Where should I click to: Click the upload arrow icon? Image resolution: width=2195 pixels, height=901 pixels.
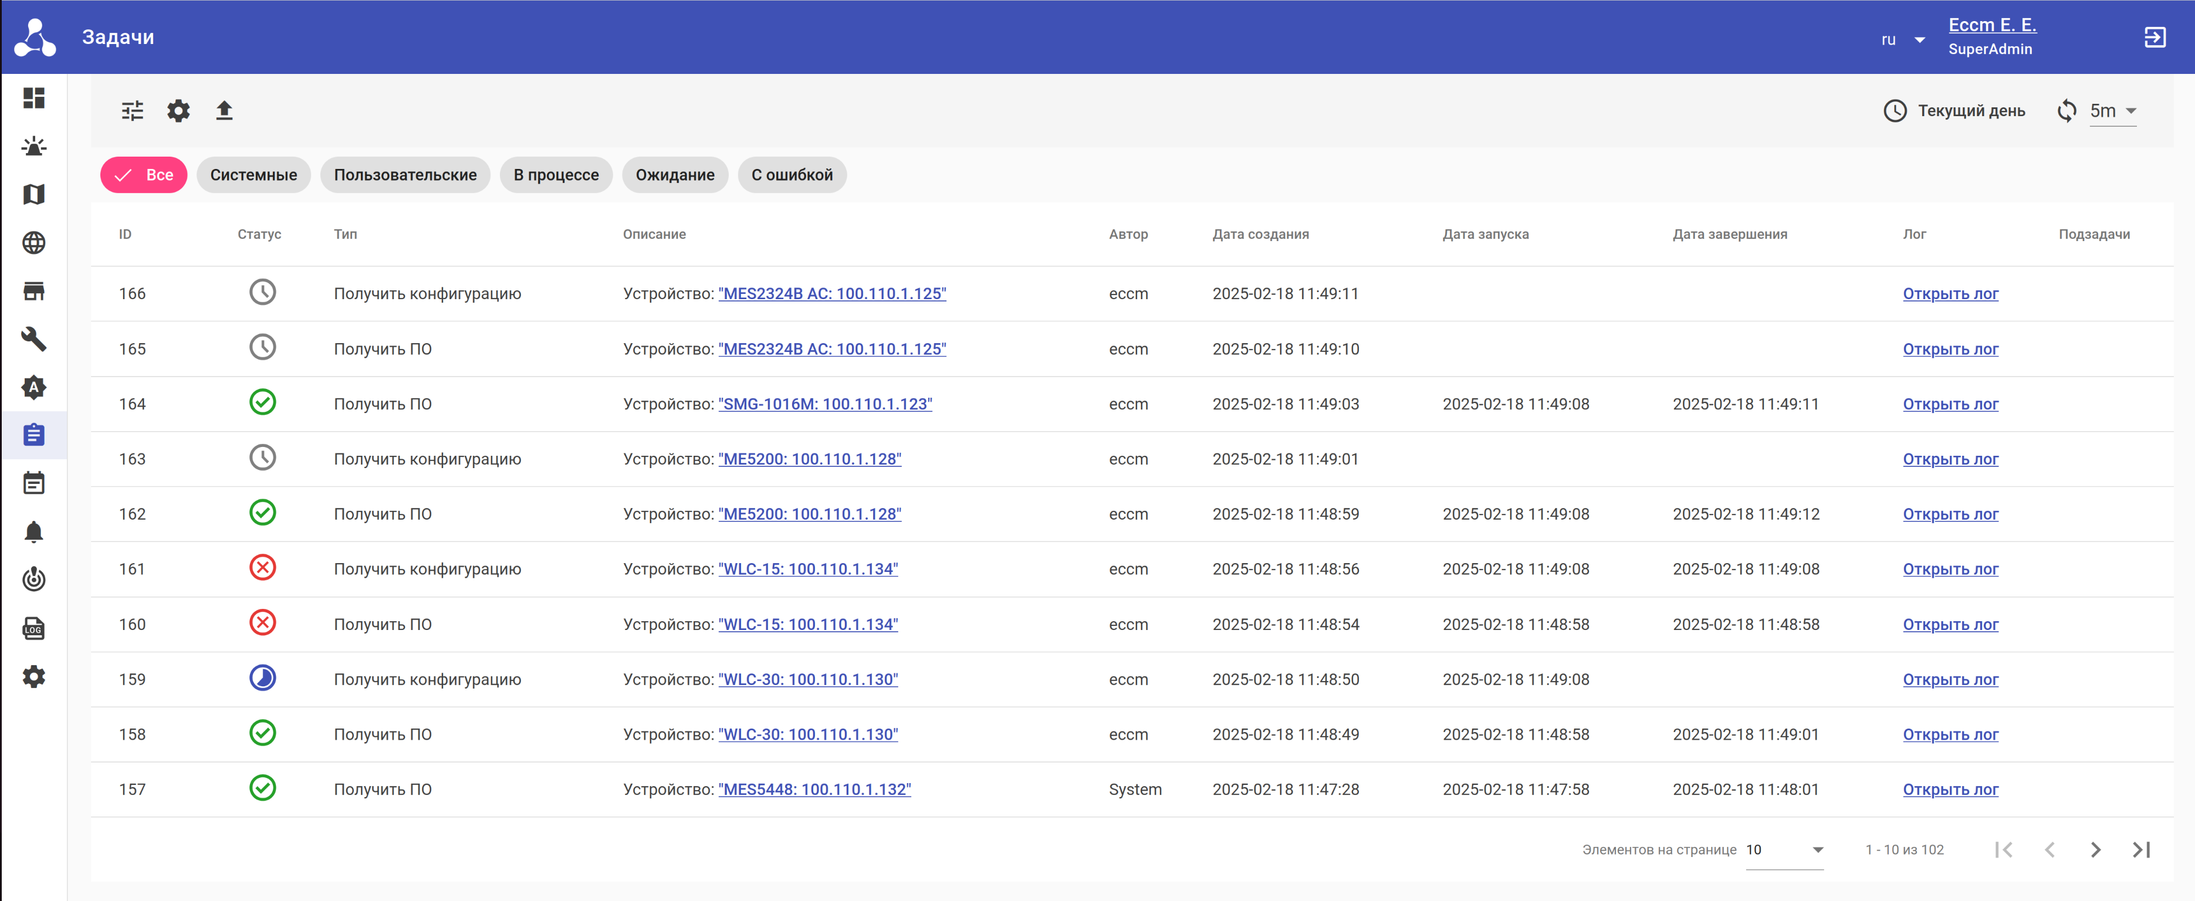(x=224, y=111)
